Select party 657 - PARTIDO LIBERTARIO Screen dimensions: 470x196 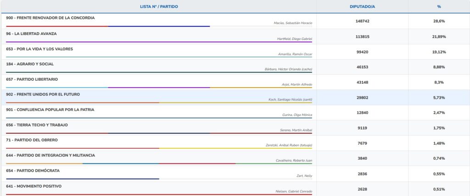(x=32, y=79)
